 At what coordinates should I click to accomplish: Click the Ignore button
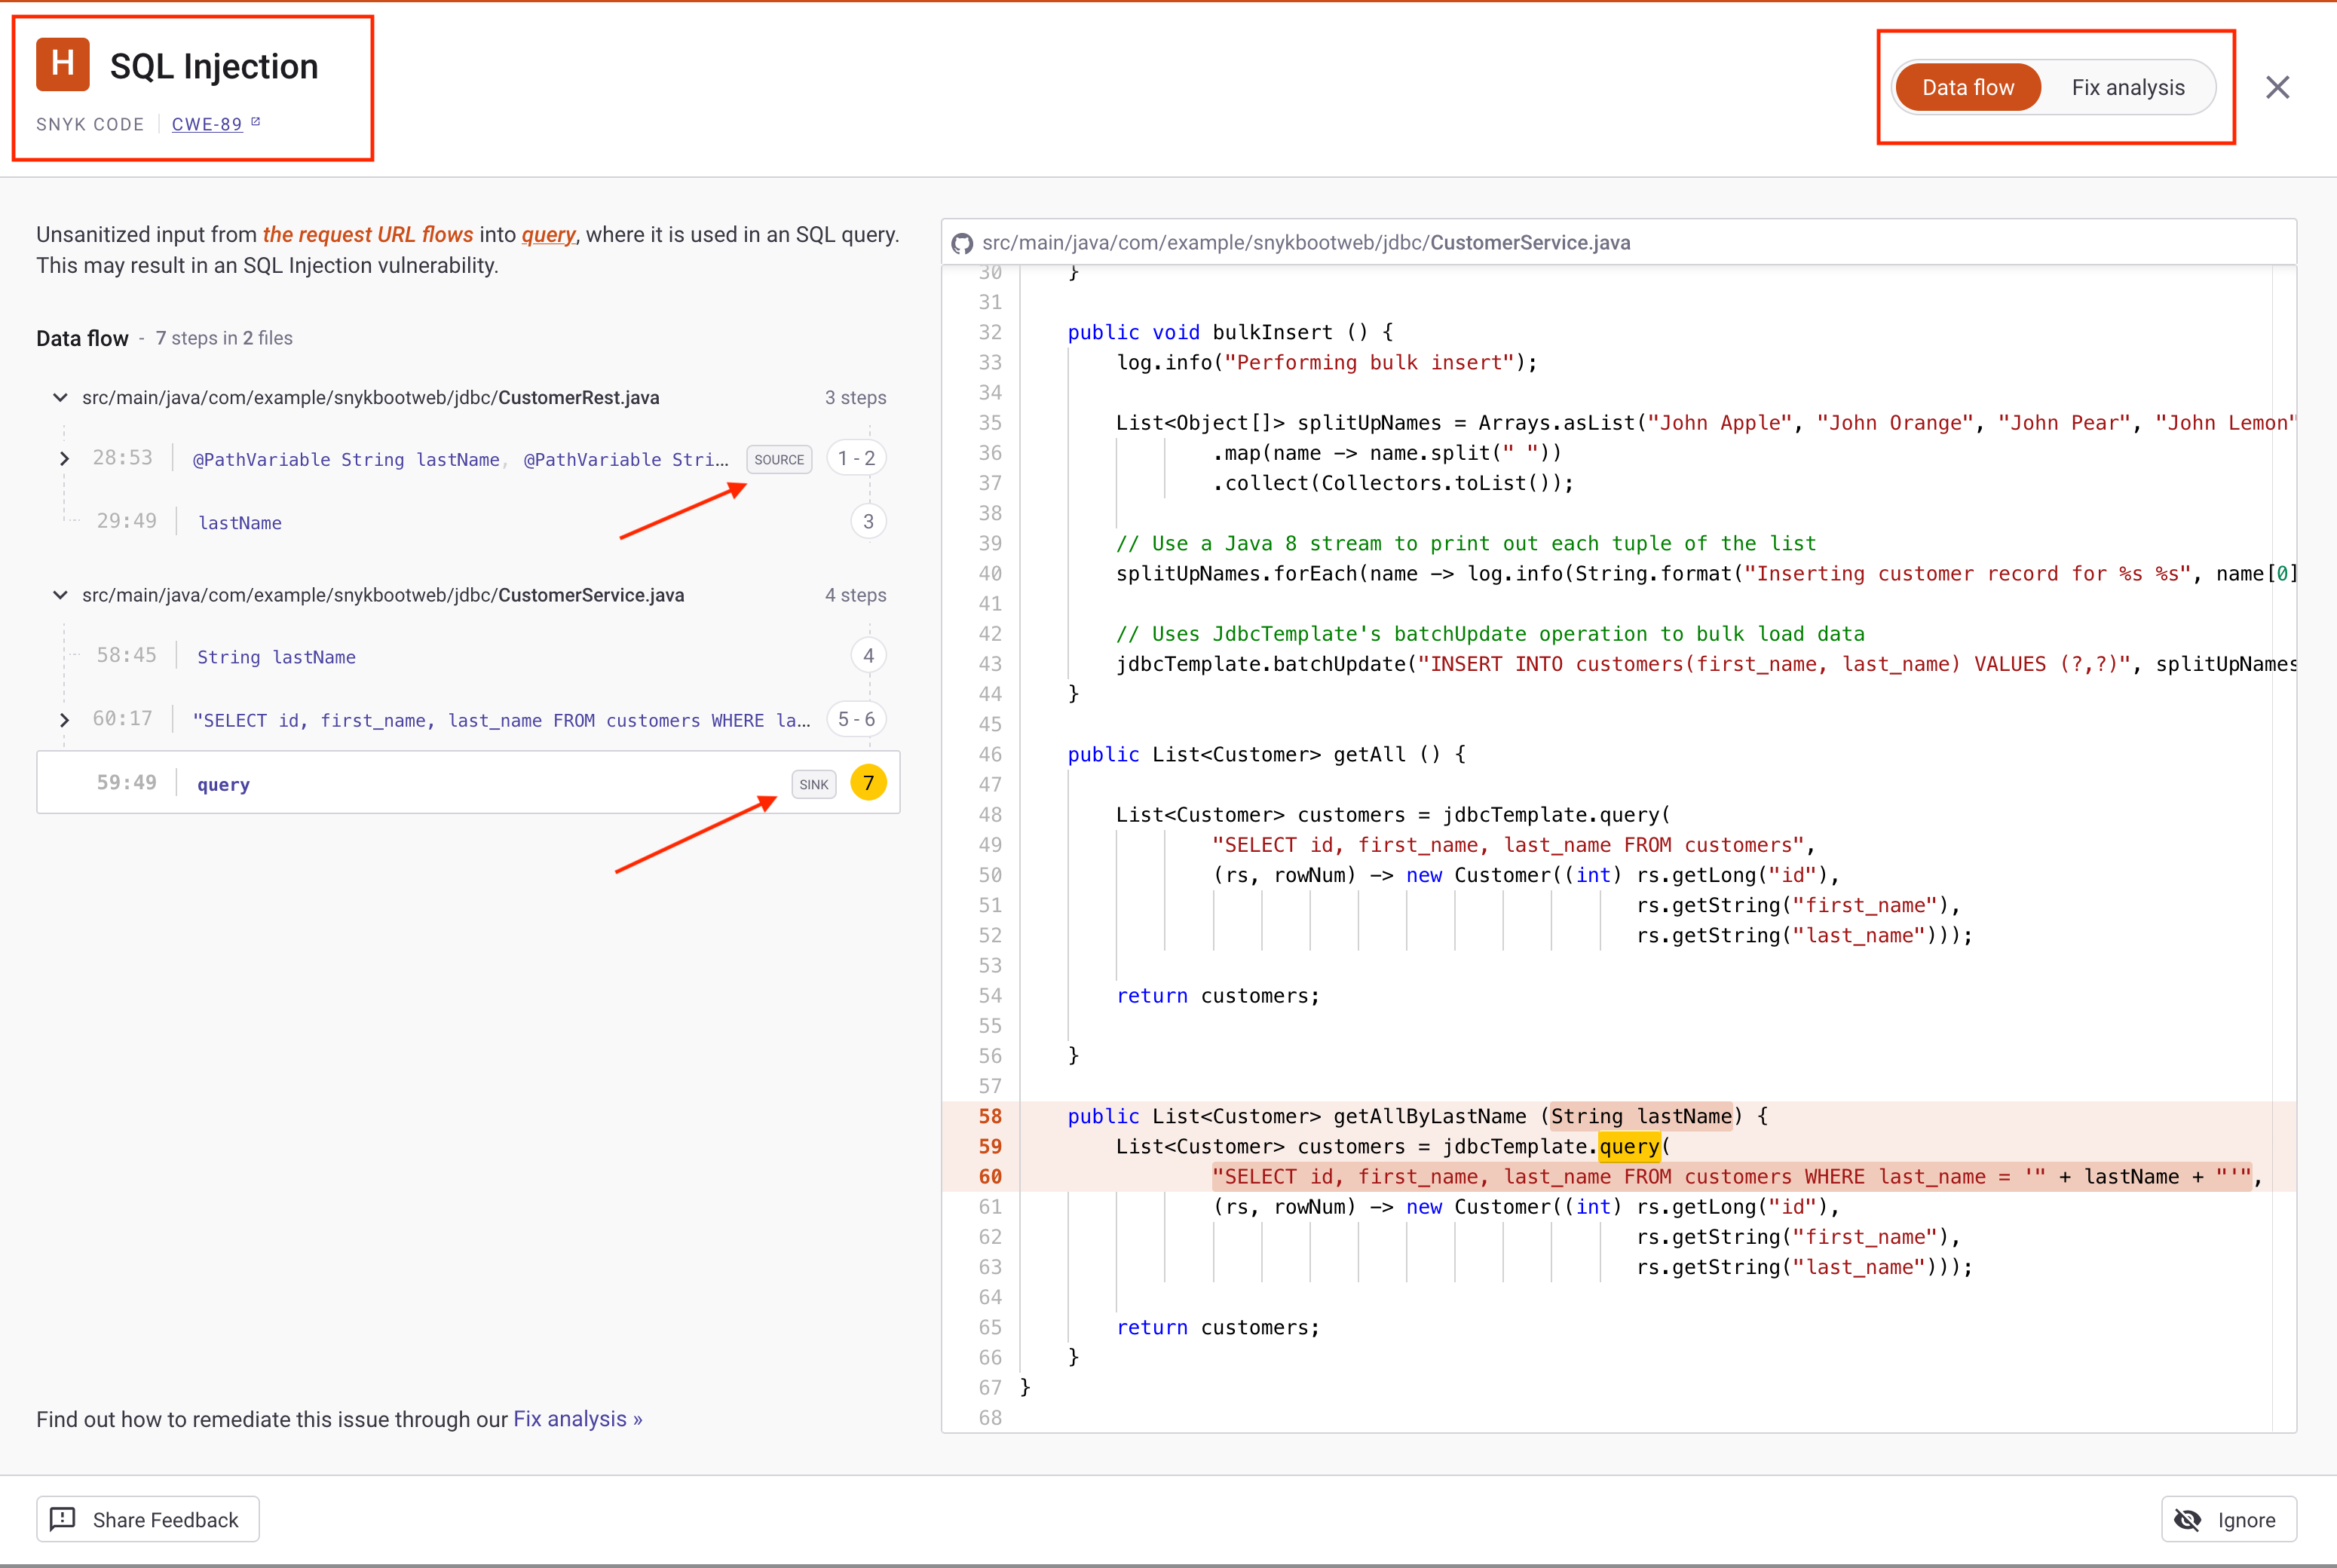(x=2228, y=1519)
